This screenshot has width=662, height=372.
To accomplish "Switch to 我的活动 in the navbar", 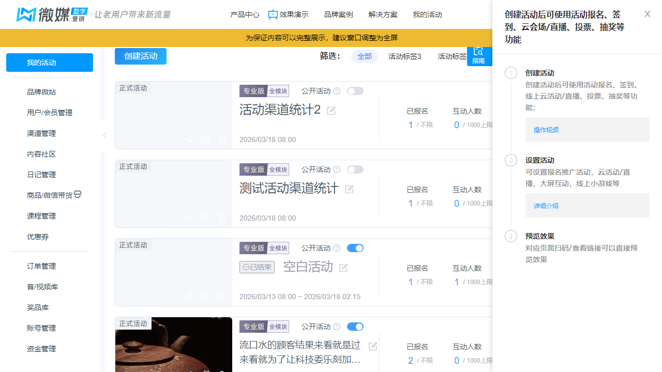I will pos(427,14).
